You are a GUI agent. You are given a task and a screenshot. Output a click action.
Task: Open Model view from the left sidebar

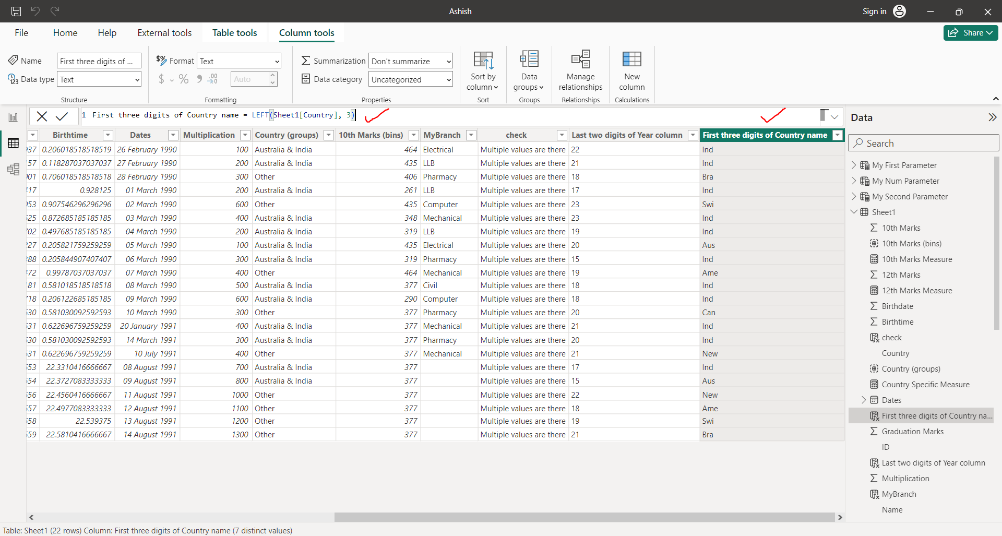click(x=13, y=169)
